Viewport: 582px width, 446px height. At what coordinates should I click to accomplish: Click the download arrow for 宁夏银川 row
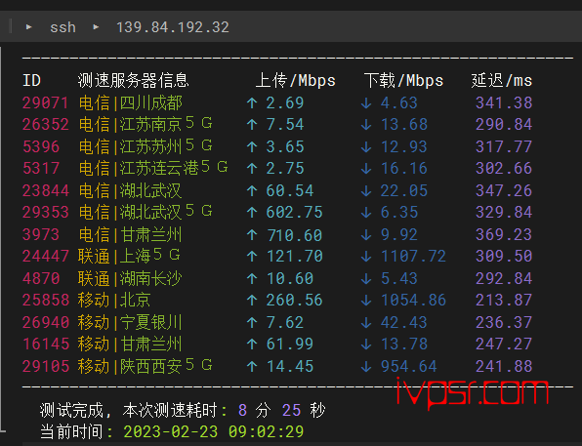point(366,322)
